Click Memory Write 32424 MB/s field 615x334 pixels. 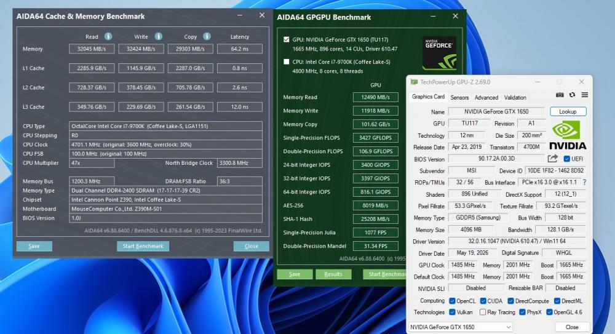[141, 49]
